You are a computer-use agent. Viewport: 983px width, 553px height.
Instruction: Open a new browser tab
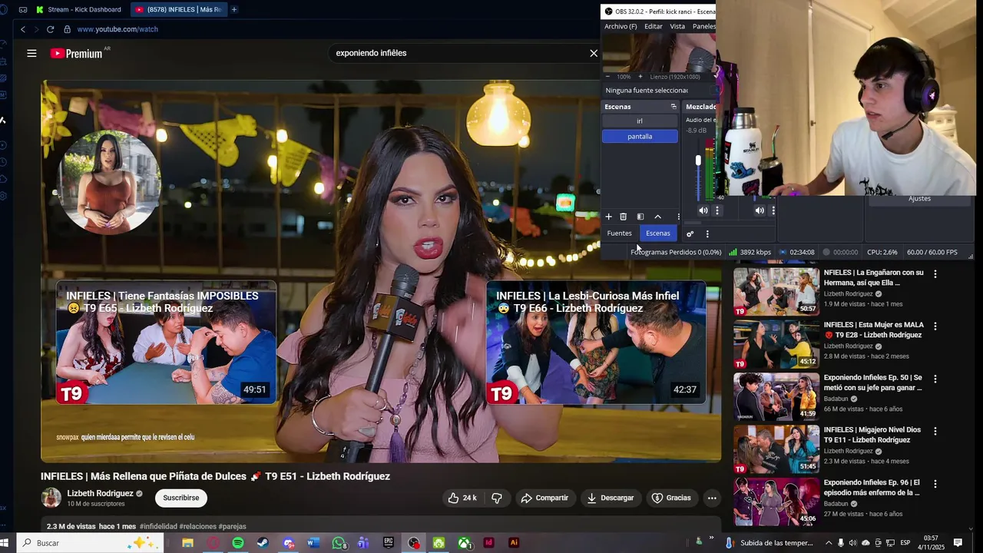(x=234, y=9)
